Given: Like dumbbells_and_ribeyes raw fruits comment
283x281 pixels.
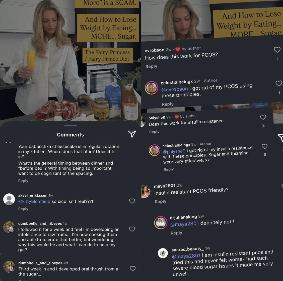Looking at the screenshot, I should click(x=132, y=229).
